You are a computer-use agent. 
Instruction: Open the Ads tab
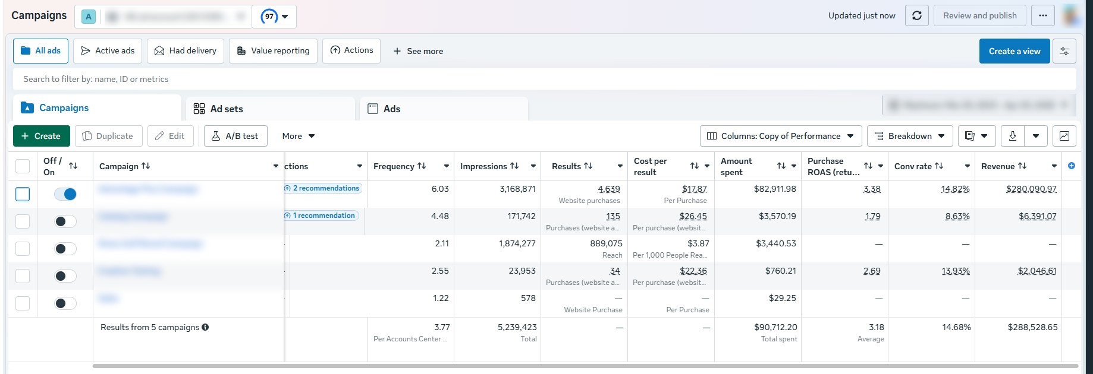tap(444, 109)
